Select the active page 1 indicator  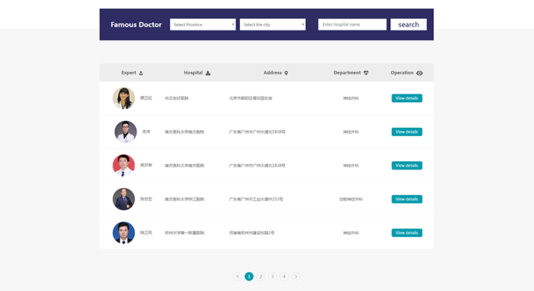[249, 276]
